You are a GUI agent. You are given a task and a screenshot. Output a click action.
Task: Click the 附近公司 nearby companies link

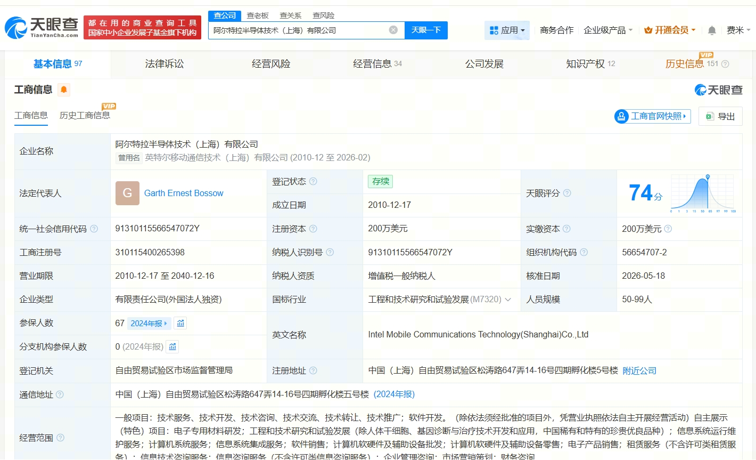pos(639,370)
